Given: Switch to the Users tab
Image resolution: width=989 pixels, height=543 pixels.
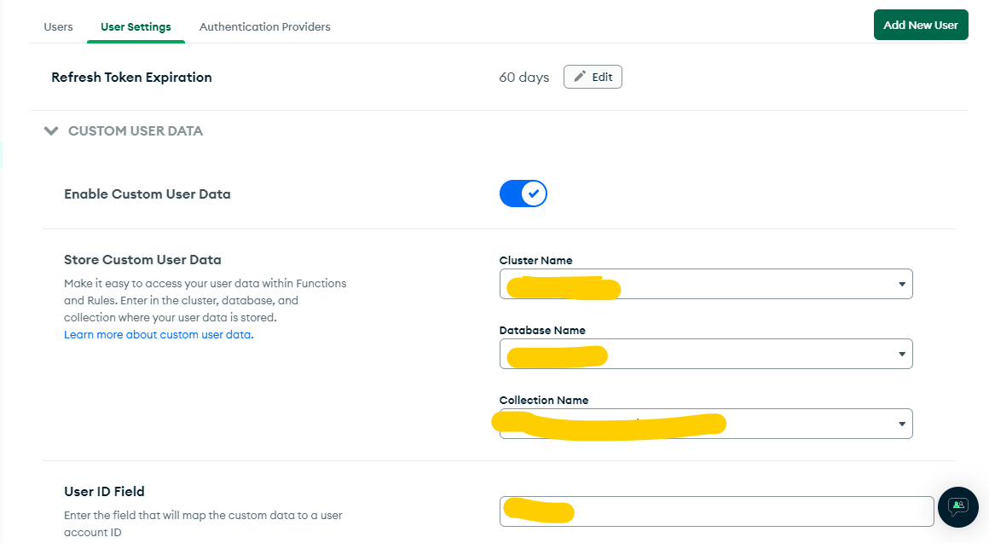Looking at the screenshot, I should tap(58, 26).
